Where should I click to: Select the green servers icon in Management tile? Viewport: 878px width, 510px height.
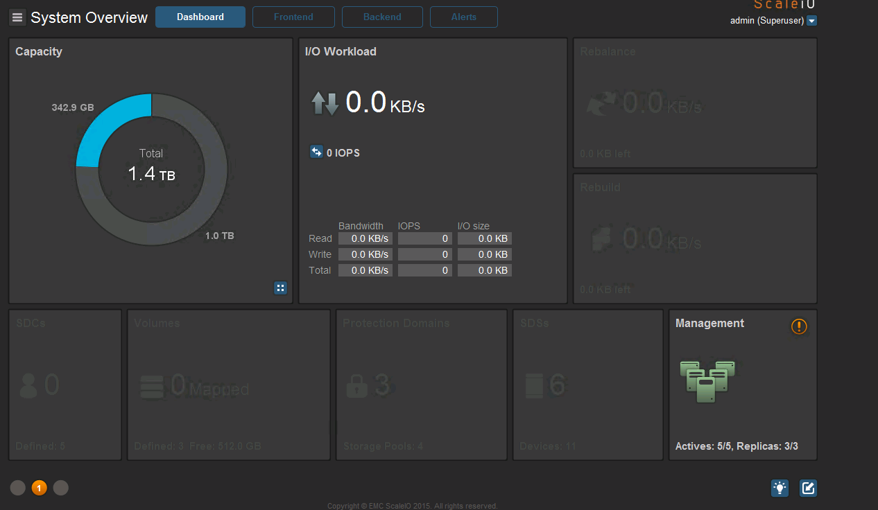point(707,381)
